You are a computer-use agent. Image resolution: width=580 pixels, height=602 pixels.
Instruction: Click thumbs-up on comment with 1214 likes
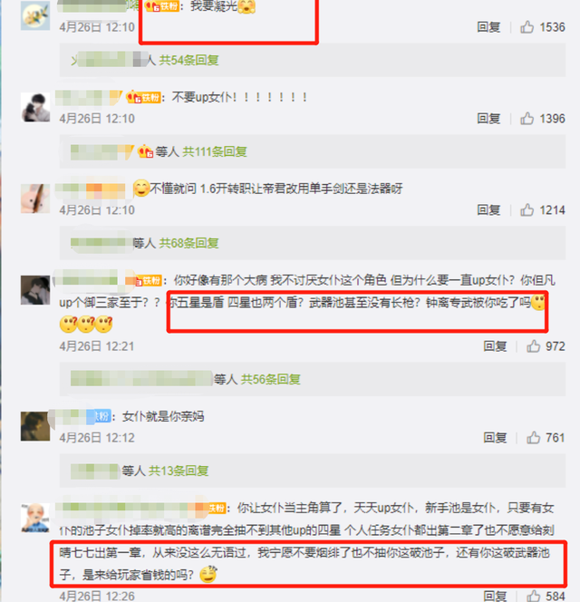click(527, 209)
